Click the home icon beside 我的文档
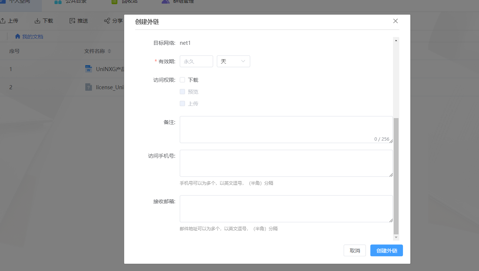The height and width of the screenshot is (271, 479). (17, 36)
